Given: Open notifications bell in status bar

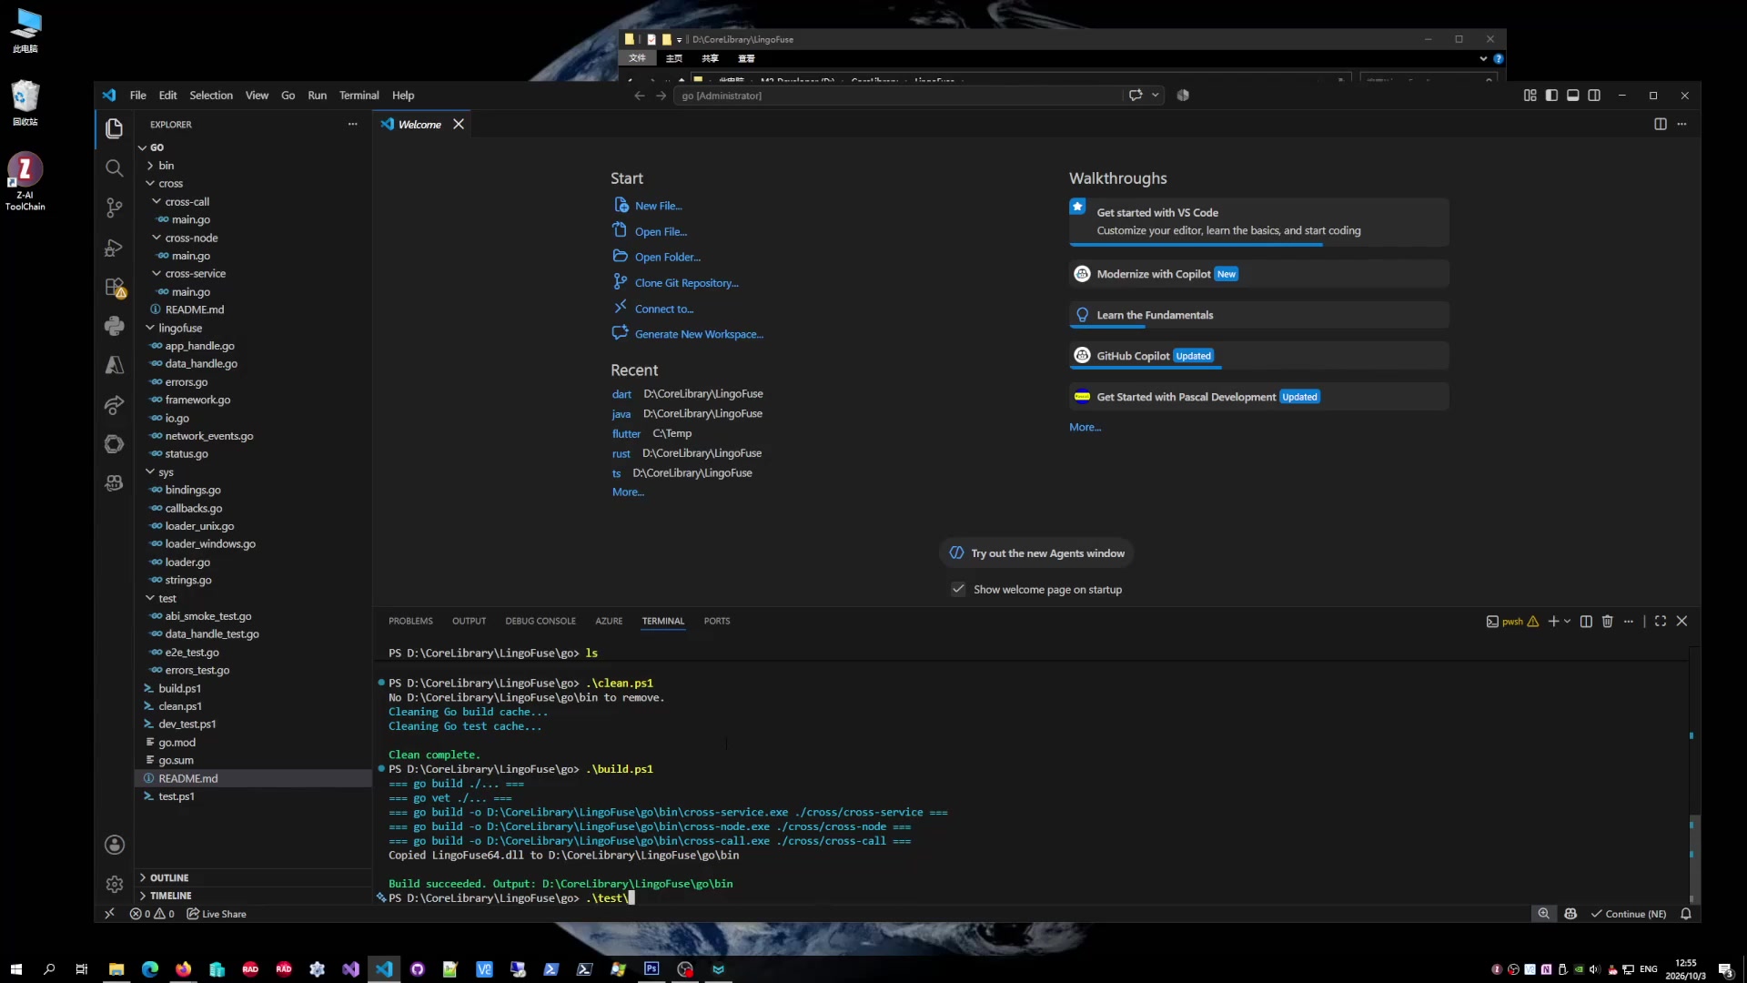Looking at the screenshot, I should 1686,914.
